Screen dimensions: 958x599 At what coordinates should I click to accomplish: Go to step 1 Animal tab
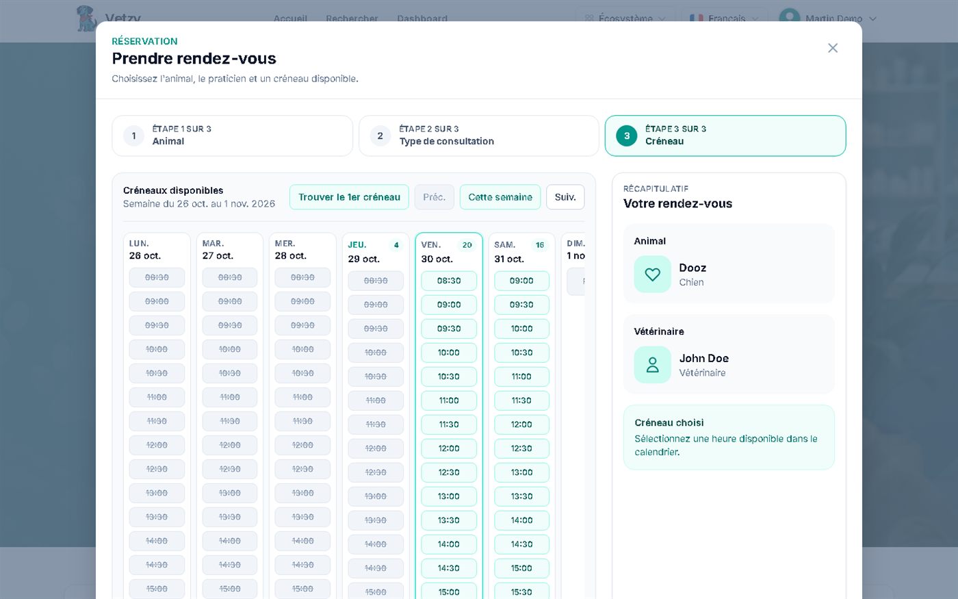(x=232, y=136)
